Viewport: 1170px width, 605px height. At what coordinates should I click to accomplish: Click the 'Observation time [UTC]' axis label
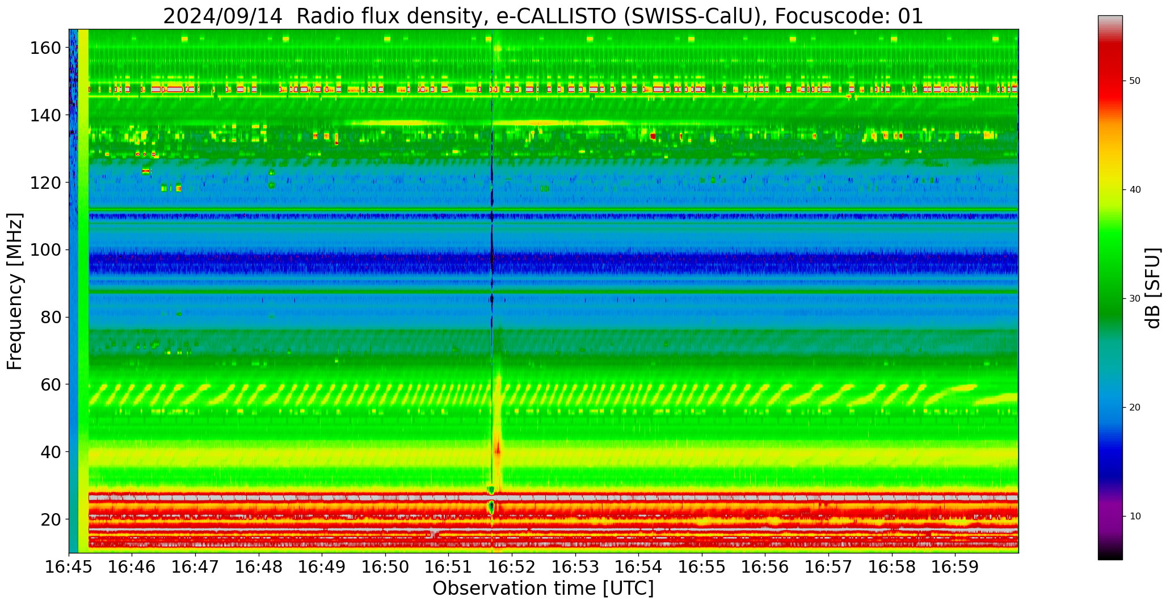(x=543, y=589)
